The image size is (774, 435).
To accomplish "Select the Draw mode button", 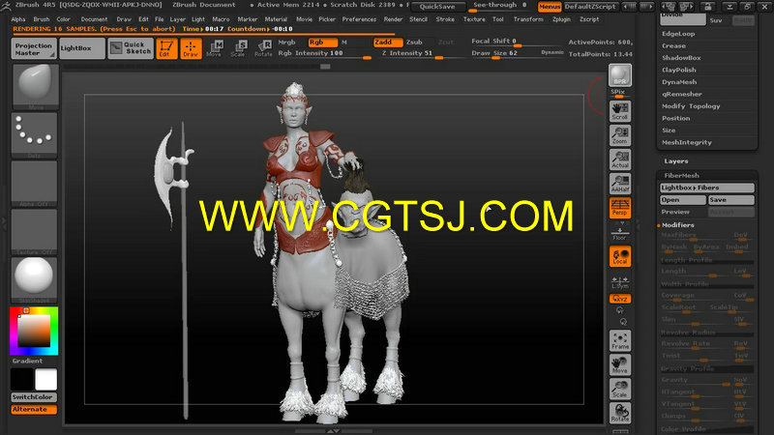I will (191, 48).
